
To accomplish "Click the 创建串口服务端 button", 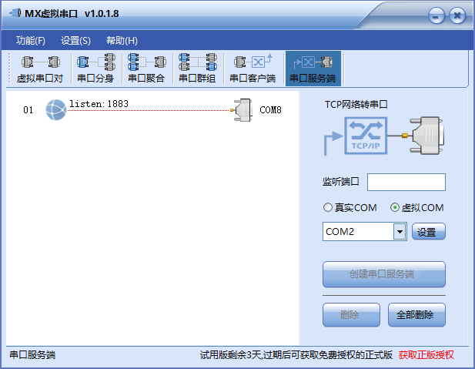I will (x=384, y=274).
